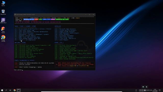Click the Users Request line
163x92 pixels.
[62, 40]
